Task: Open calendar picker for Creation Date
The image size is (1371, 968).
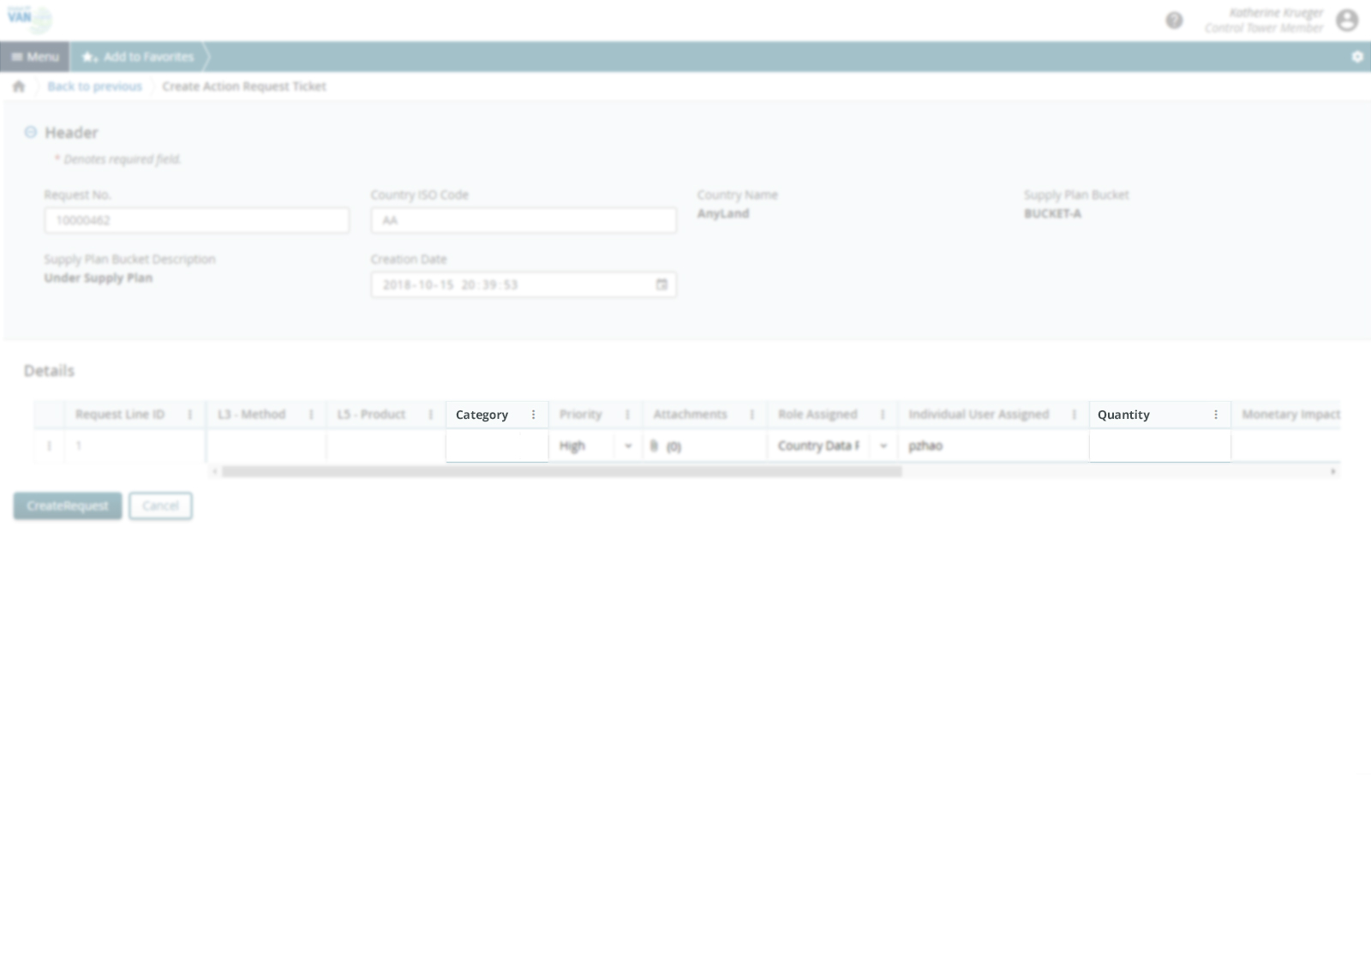Action: (662, 284)
